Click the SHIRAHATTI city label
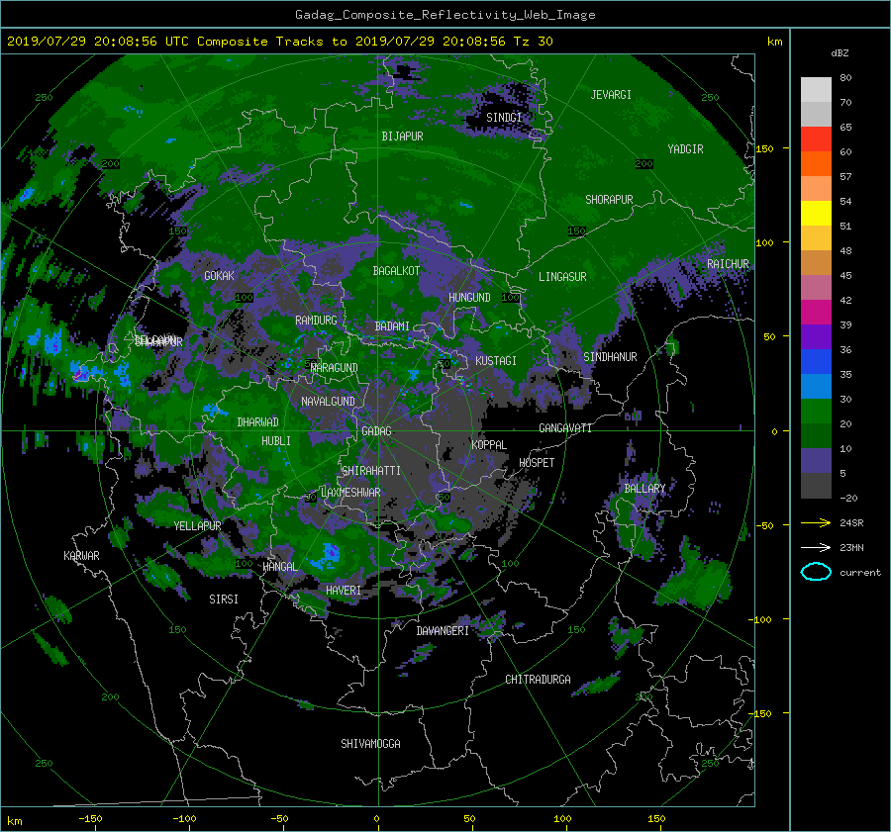891x832 pixels. coord(371,471)
